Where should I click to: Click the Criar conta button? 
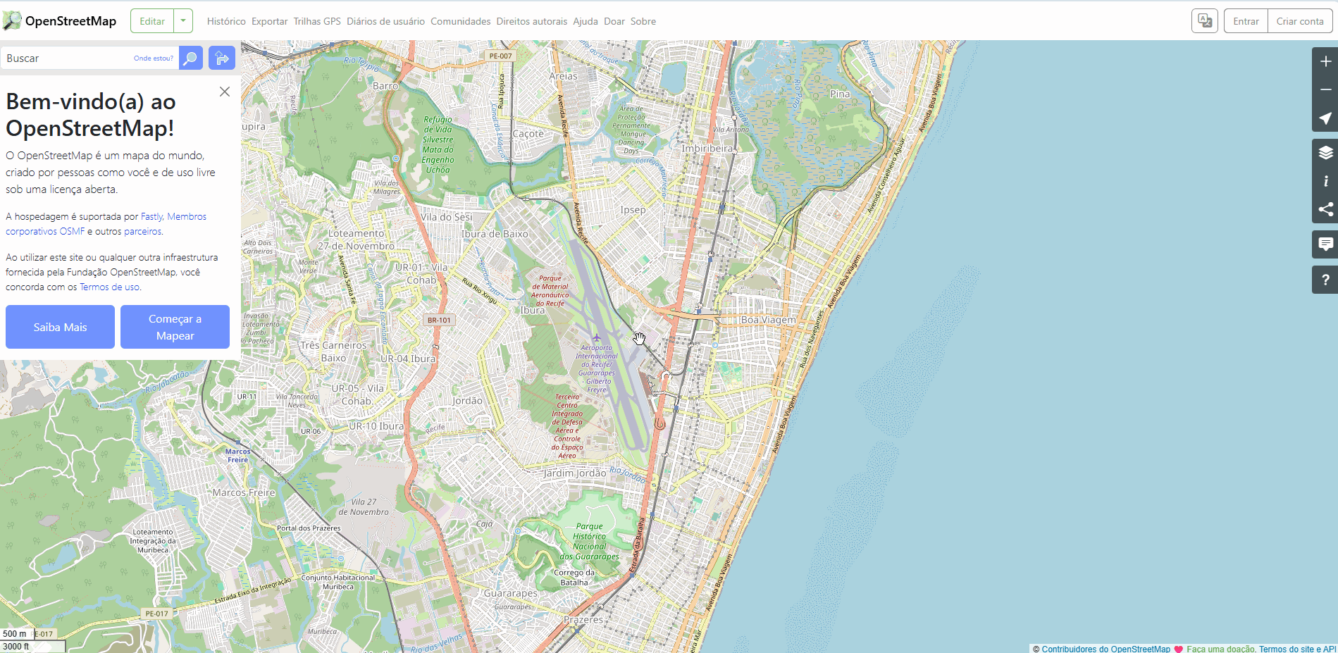point(1300,21)
